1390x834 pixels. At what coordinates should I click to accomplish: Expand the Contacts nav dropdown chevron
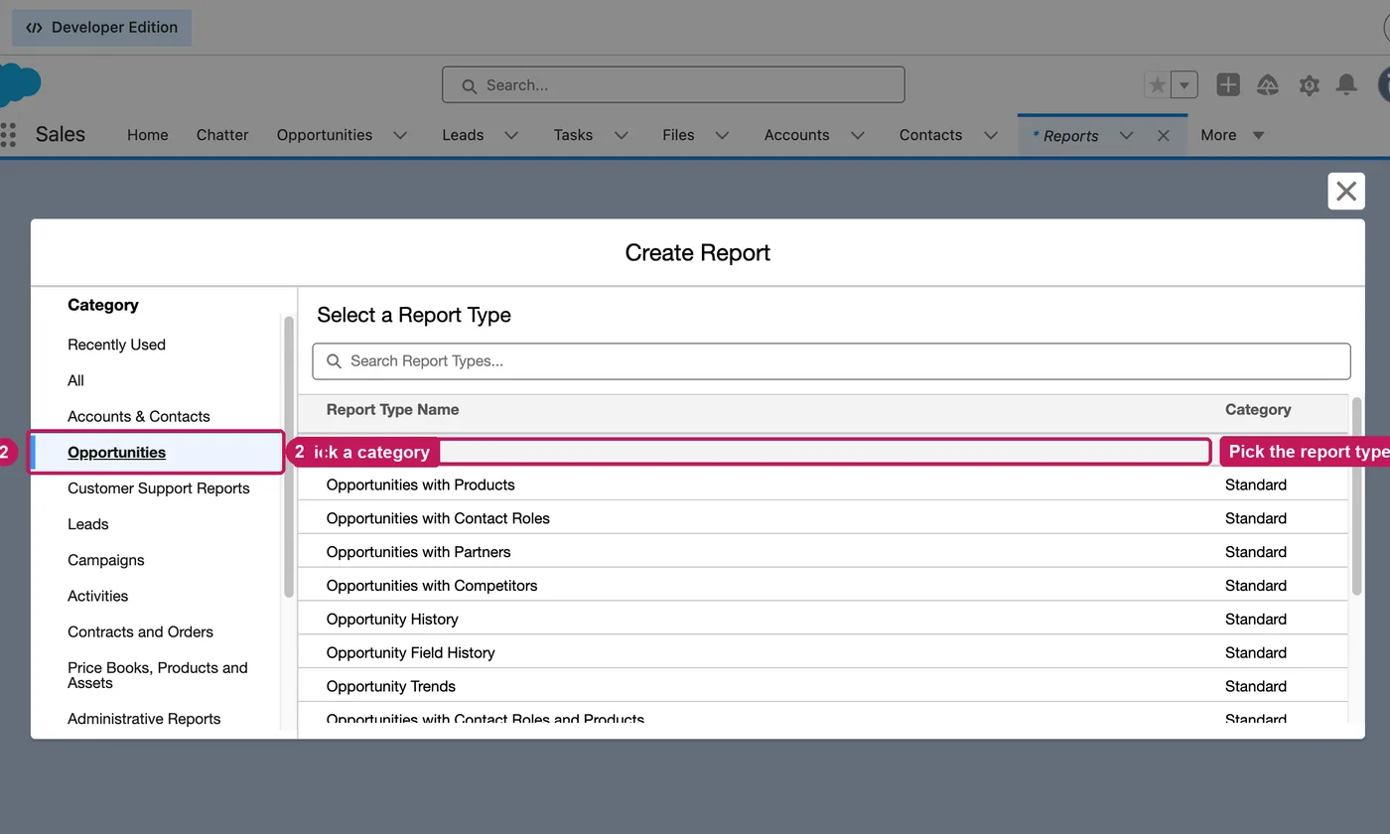pos(990,135)
